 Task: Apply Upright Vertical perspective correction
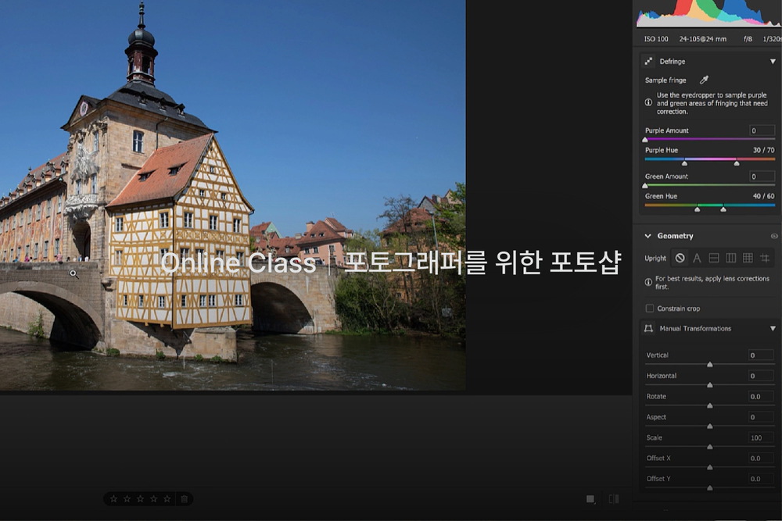[x=731, y=257]
